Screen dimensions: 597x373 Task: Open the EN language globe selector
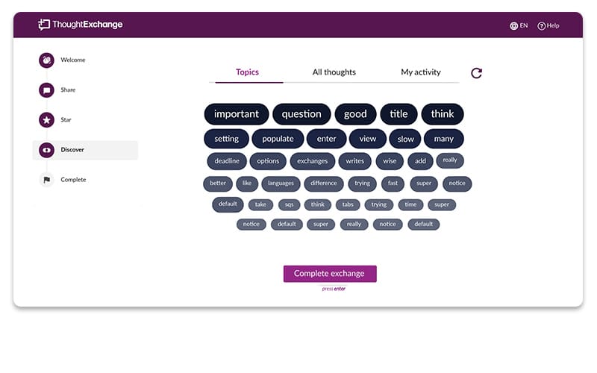(519, 25)
